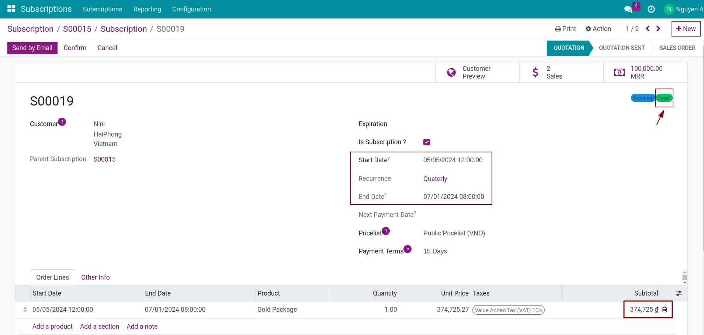Open the Subscriptions menu item
Screen dimensions: 704x335
click(x=103, y=9)
